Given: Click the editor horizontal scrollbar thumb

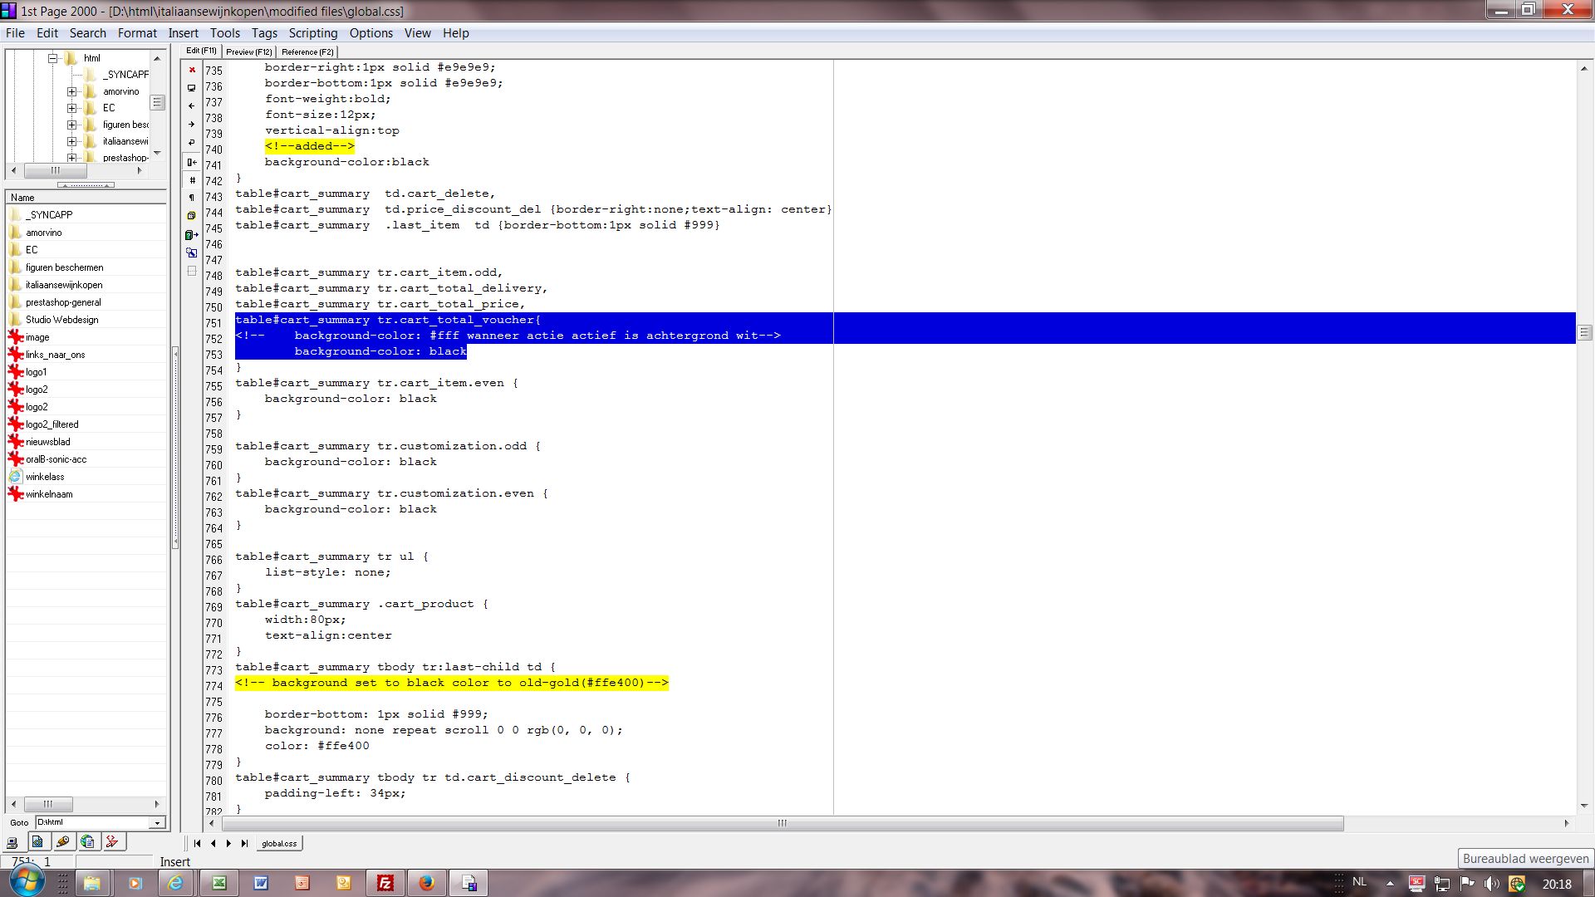Looking at the screenshot, I should coord(781,823).
